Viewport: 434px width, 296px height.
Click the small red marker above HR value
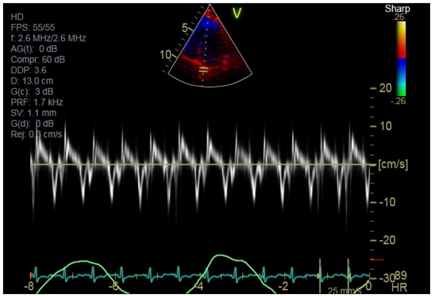point(377,260)
